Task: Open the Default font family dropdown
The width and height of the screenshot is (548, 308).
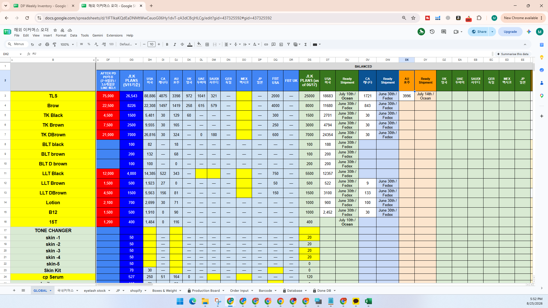Action: pos(128,44)
